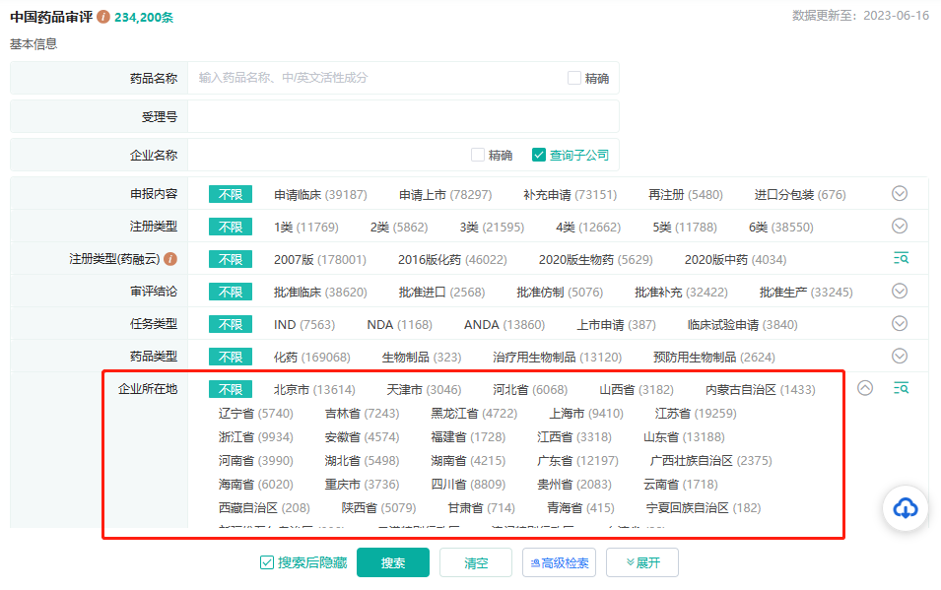Open list search icon in 注册类型(药融云) row
Image resolution: width=941 pixels, height=590 pixels.
[900, 259]
